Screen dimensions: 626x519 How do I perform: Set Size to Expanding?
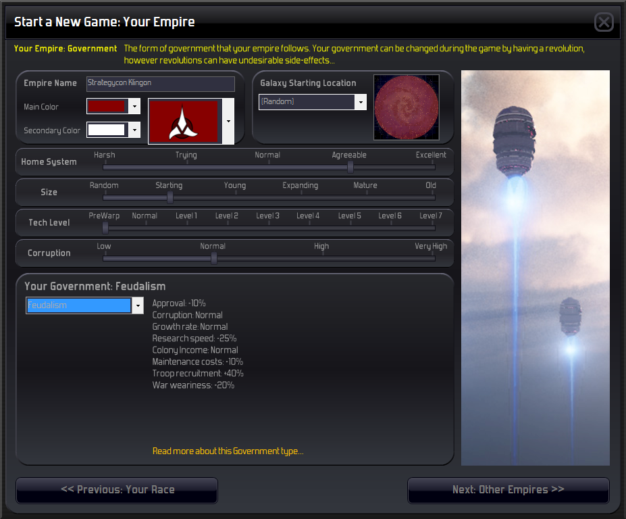point(301,185)
